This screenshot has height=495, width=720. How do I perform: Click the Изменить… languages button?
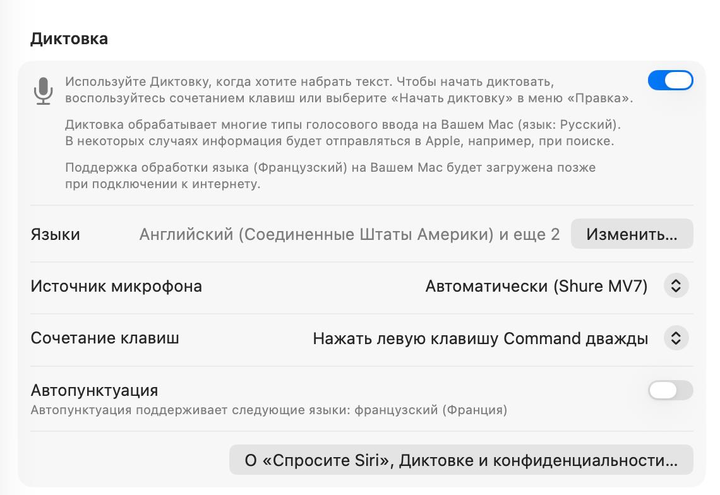[632, 234]
